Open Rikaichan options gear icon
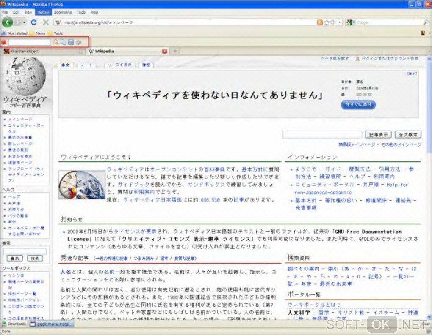Screen dimensions: 432x335 [78, 42]
